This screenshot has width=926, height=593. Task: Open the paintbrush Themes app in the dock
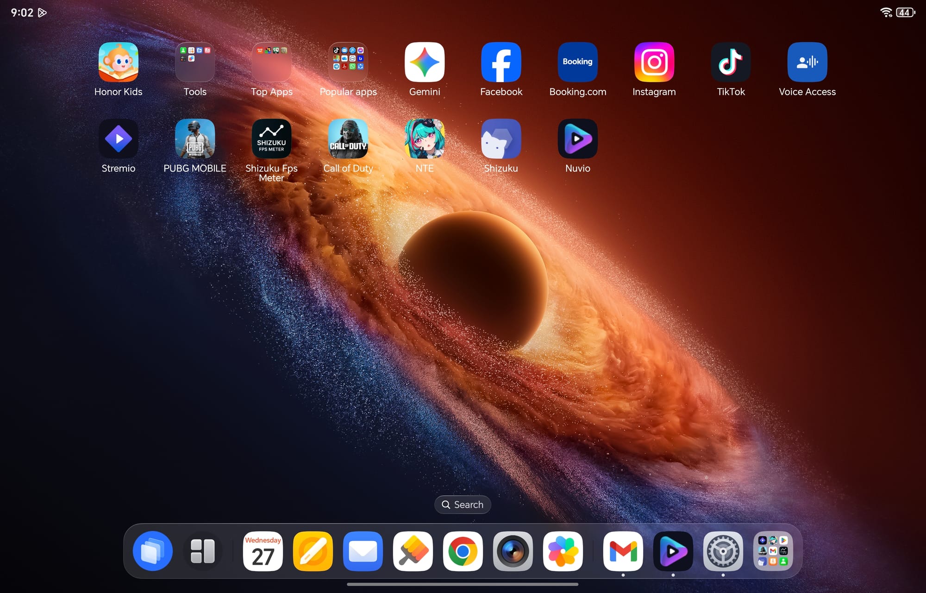click(x=413, y=551)
